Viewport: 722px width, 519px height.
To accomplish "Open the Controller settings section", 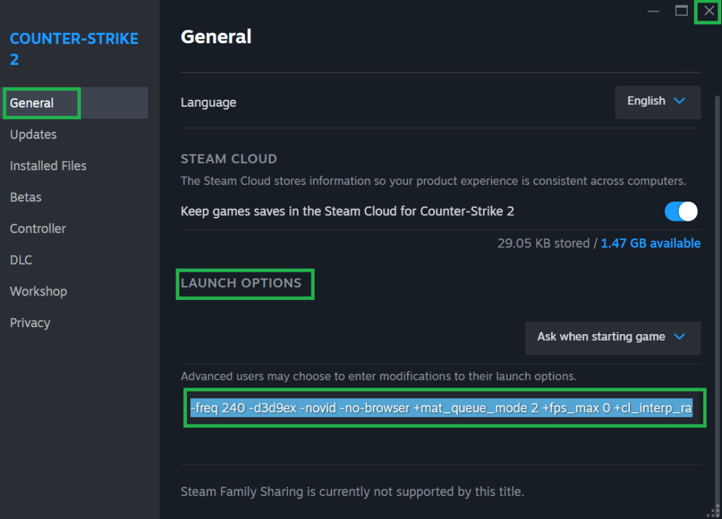I will pyautogui.click(x=37, y=228).
